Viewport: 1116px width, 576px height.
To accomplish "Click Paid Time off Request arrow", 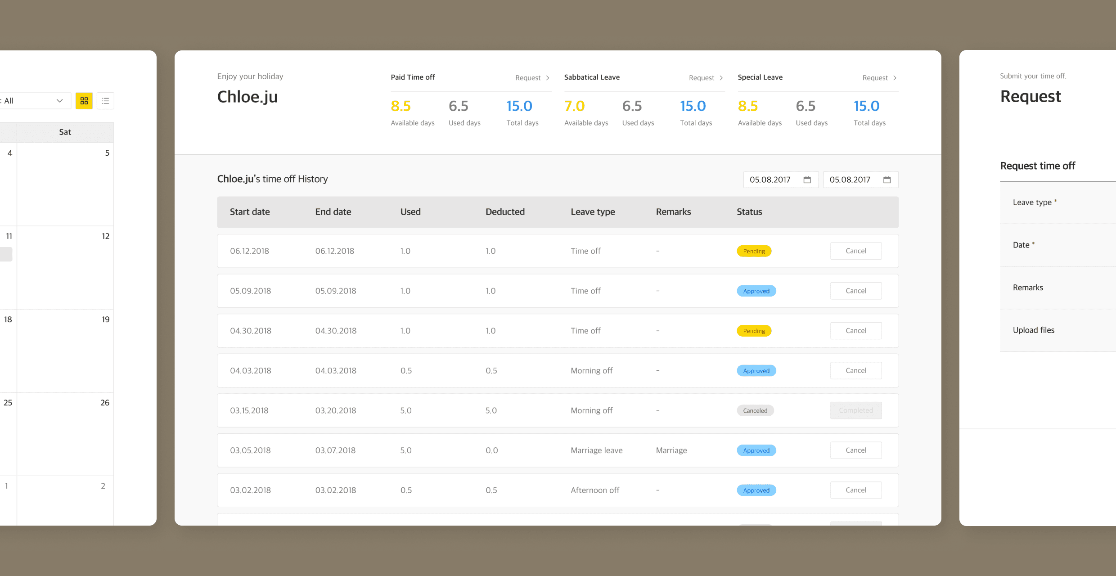I will coord(548,78).
